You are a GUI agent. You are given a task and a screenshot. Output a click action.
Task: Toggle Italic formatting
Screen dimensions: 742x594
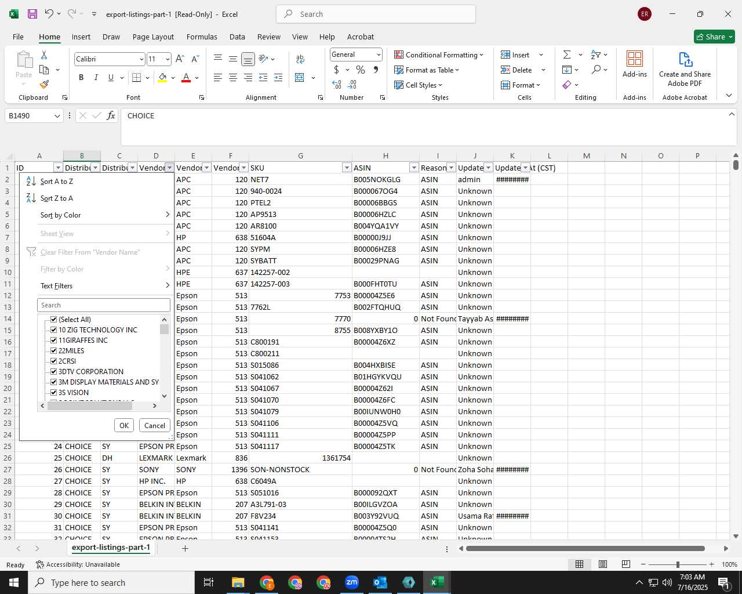tap(96, 77)
